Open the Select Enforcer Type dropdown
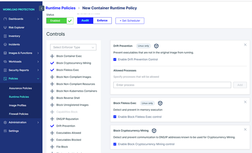Image resolution: width=252 pixels, height=153 pixels. (x=73, y=47)
